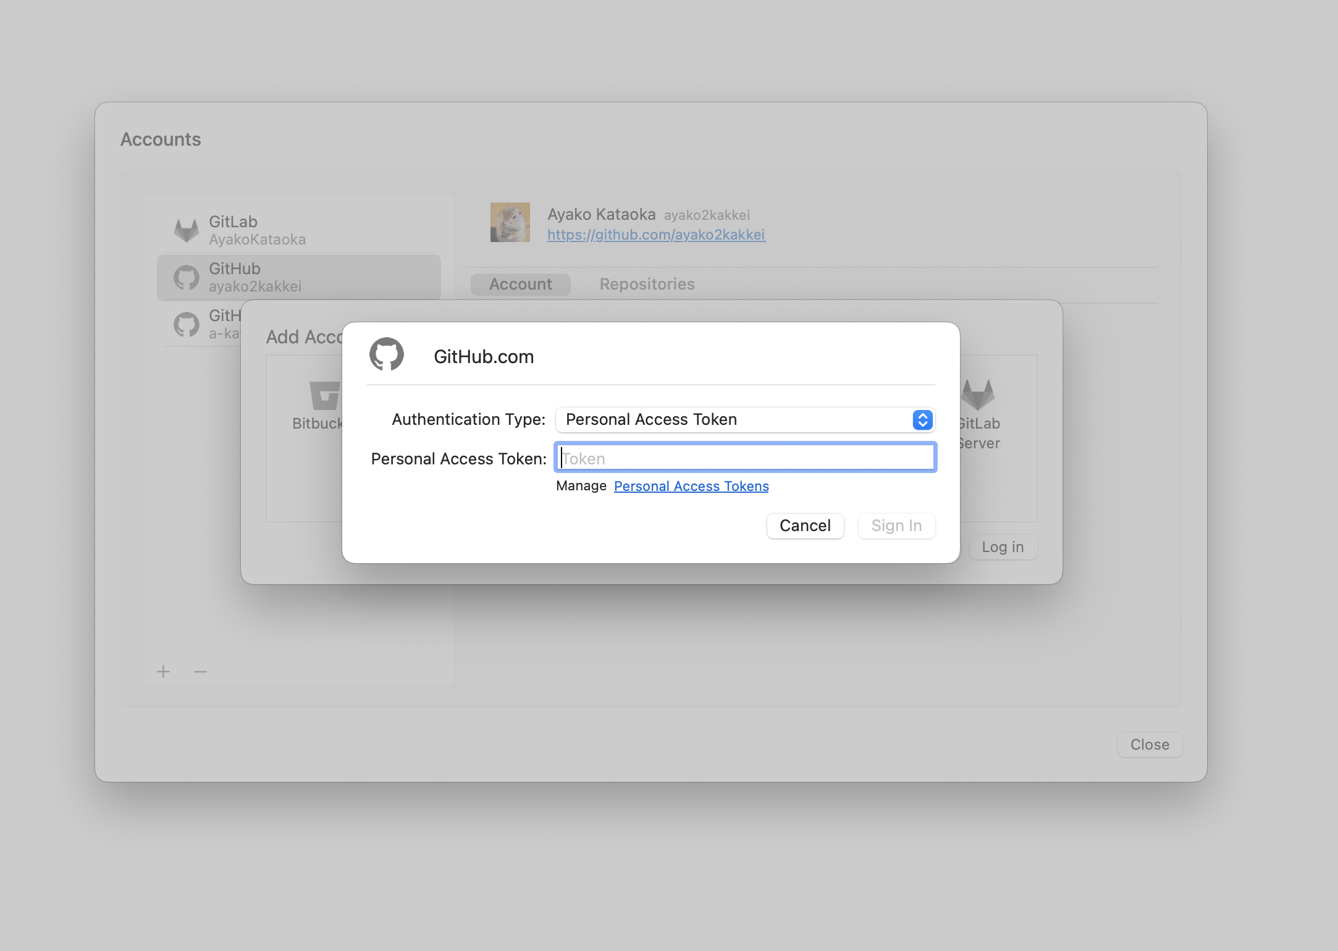The height and width of the screenshot is (951, 1338).
Task: Click the third account's GitHub icon
Action: point(186,324)
